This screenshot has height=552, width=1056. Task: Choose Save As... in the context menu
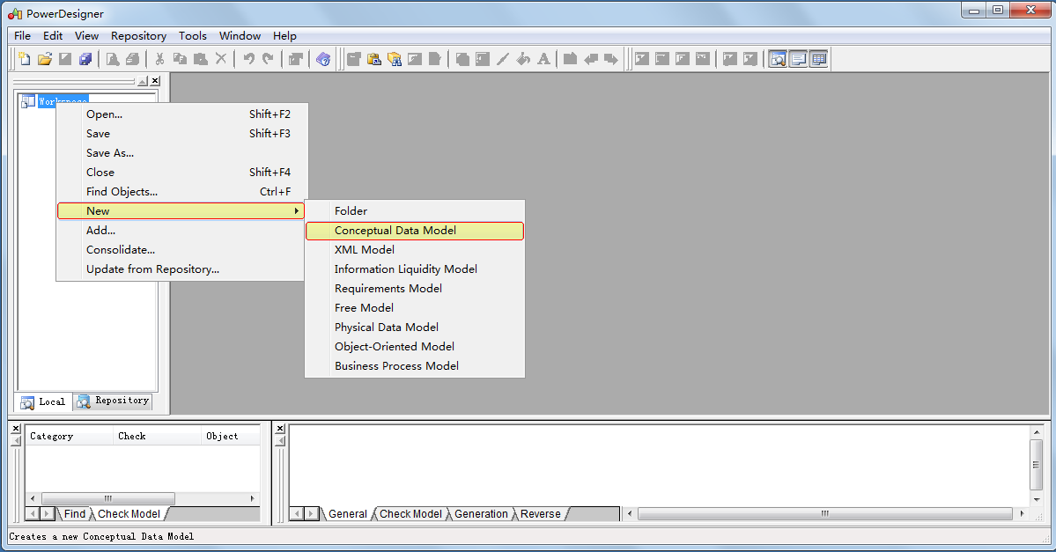click(181, 153)
